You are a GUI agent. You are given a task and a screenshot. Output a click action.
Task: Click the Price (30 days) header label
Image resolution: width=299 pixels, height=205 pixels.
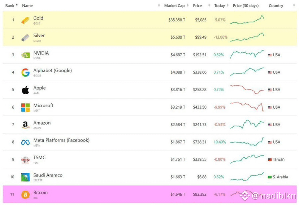coord(246,6)
